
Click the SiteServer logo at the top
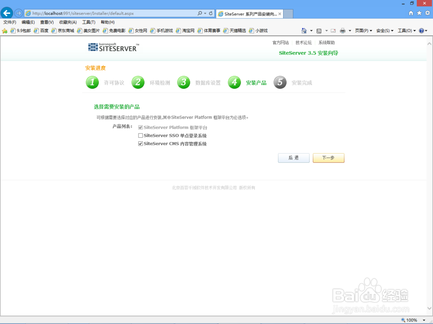tap(112, 48)
